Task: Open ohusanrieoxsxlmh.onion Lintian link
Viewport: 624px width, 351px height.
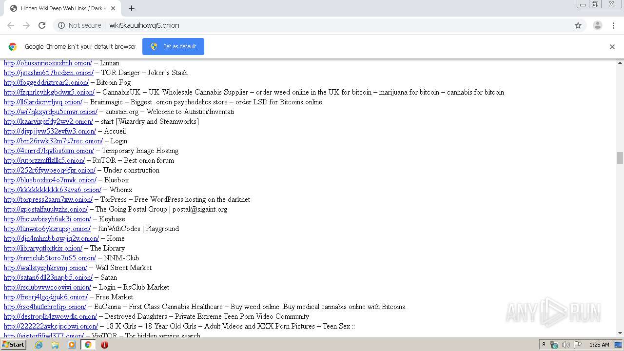Action: tap(48, 63)
